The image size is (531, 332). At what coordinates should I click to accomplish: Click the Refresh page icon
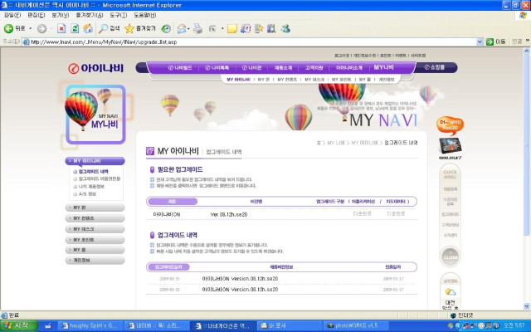[75, 28]
